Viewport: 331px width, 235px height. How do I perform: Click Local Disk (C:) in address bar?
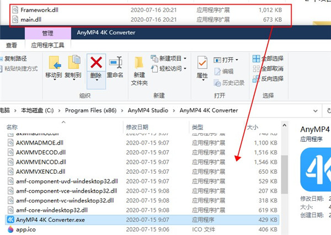pyautogui.click(x=38, y=110)
